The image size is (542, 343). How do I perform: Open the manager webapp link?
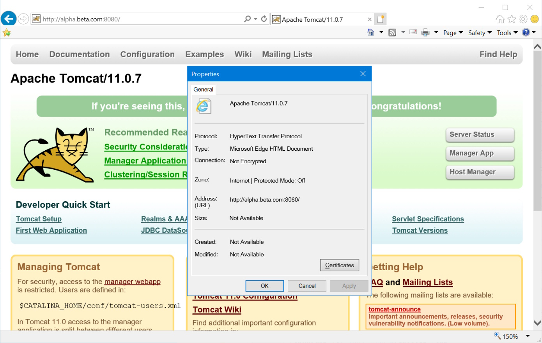(x=133, y=281)
